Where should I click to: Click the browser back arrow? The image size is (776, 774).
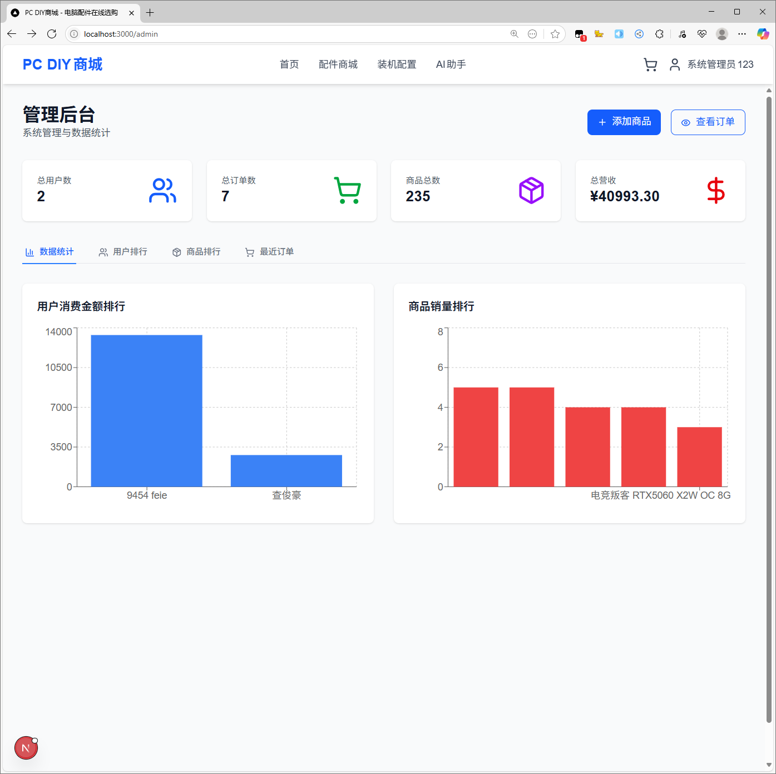(x=12, y=34)
